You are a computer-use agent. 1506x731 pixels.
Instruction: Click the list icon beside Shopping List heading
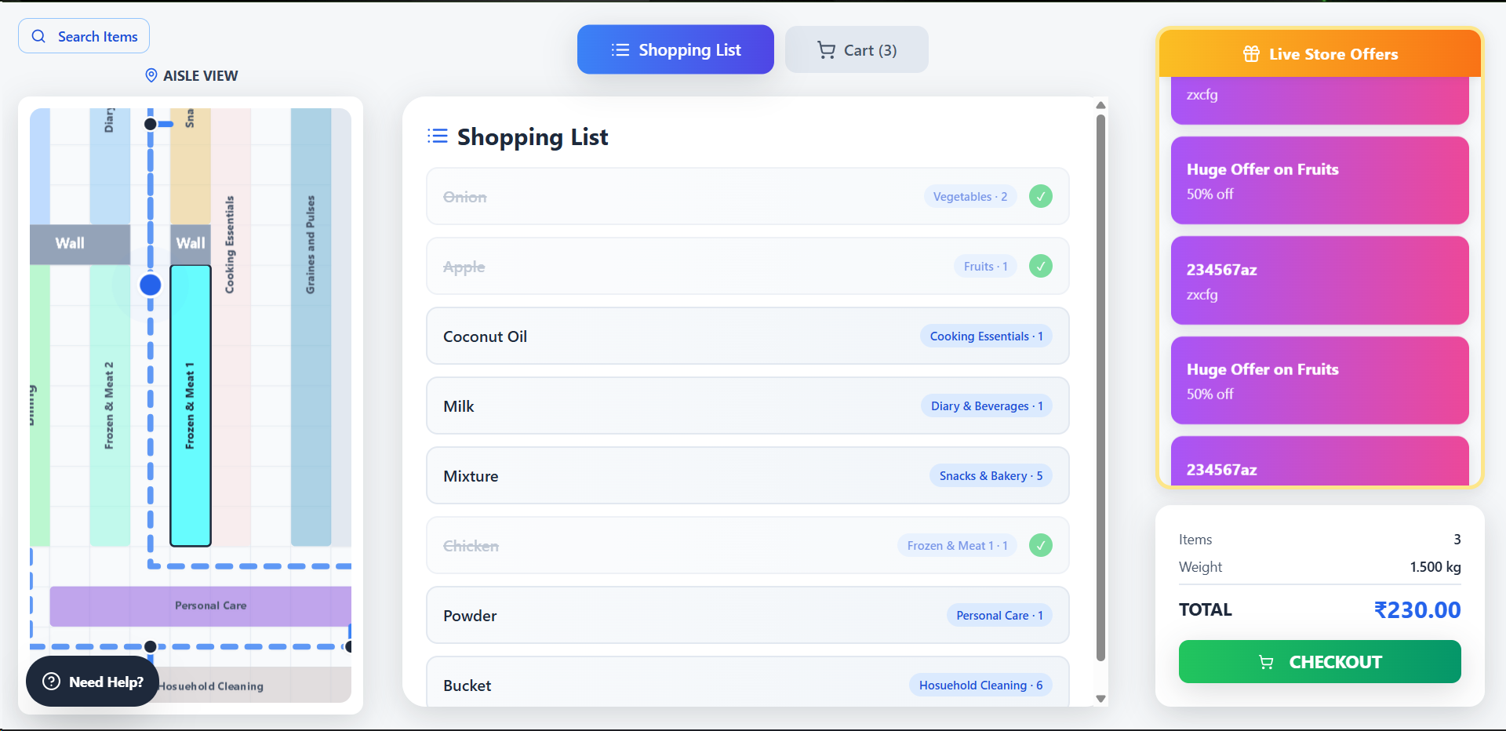pyautogui.click(x=438, y=136)
